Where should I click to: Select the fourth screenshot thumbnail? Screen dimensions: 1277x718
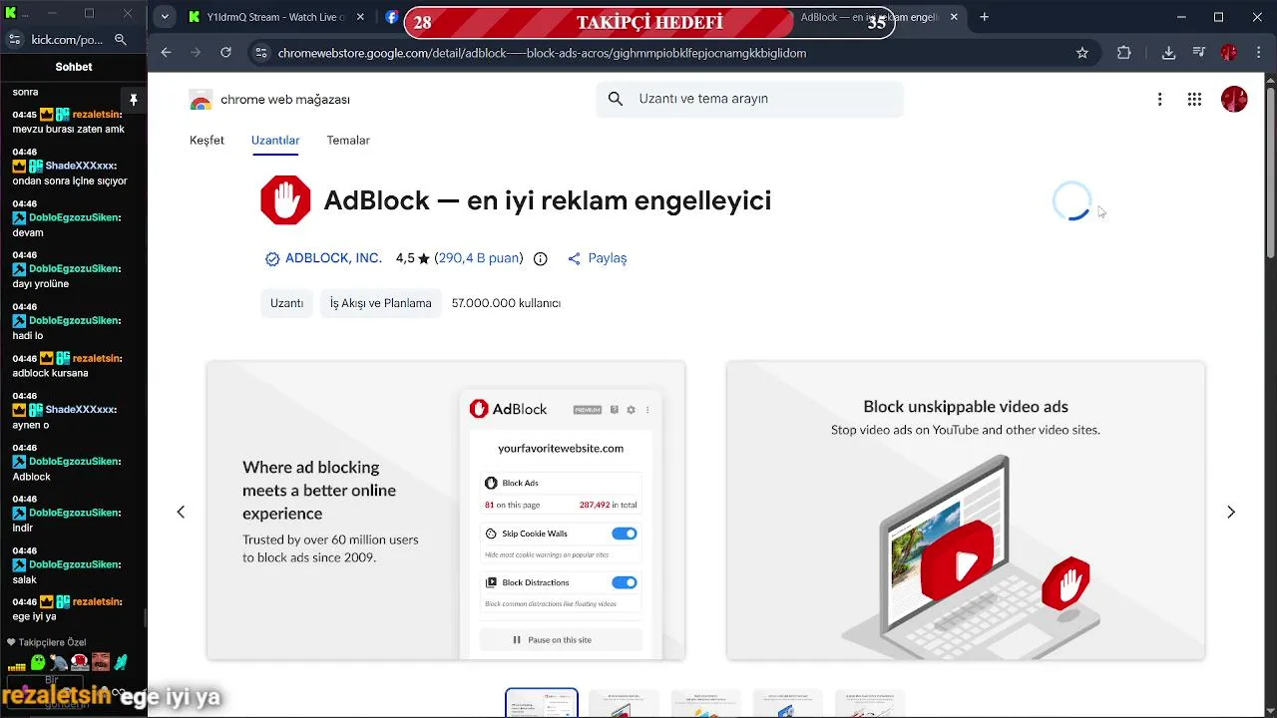pos(788,703)
